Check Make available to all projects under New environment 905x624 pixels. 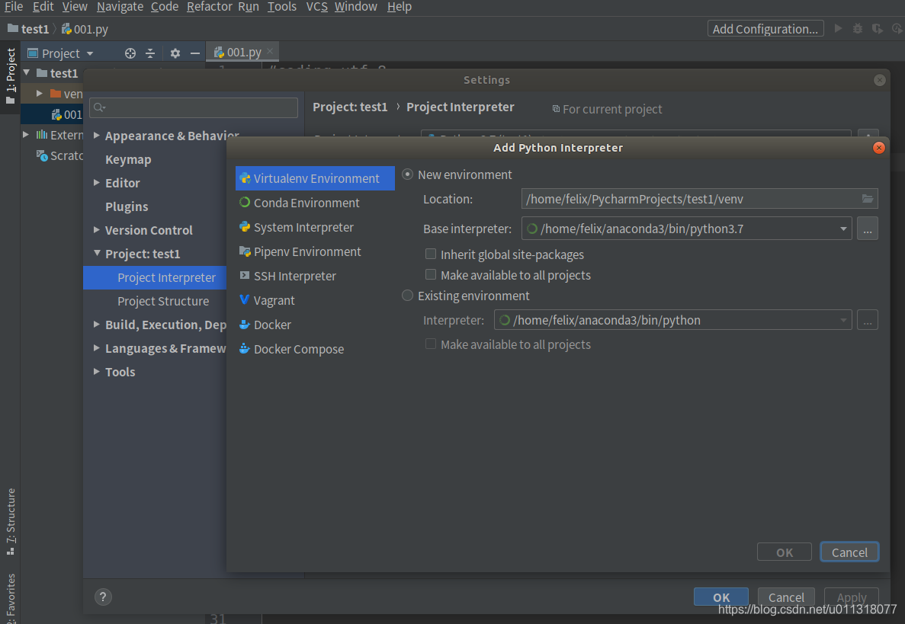431,274
